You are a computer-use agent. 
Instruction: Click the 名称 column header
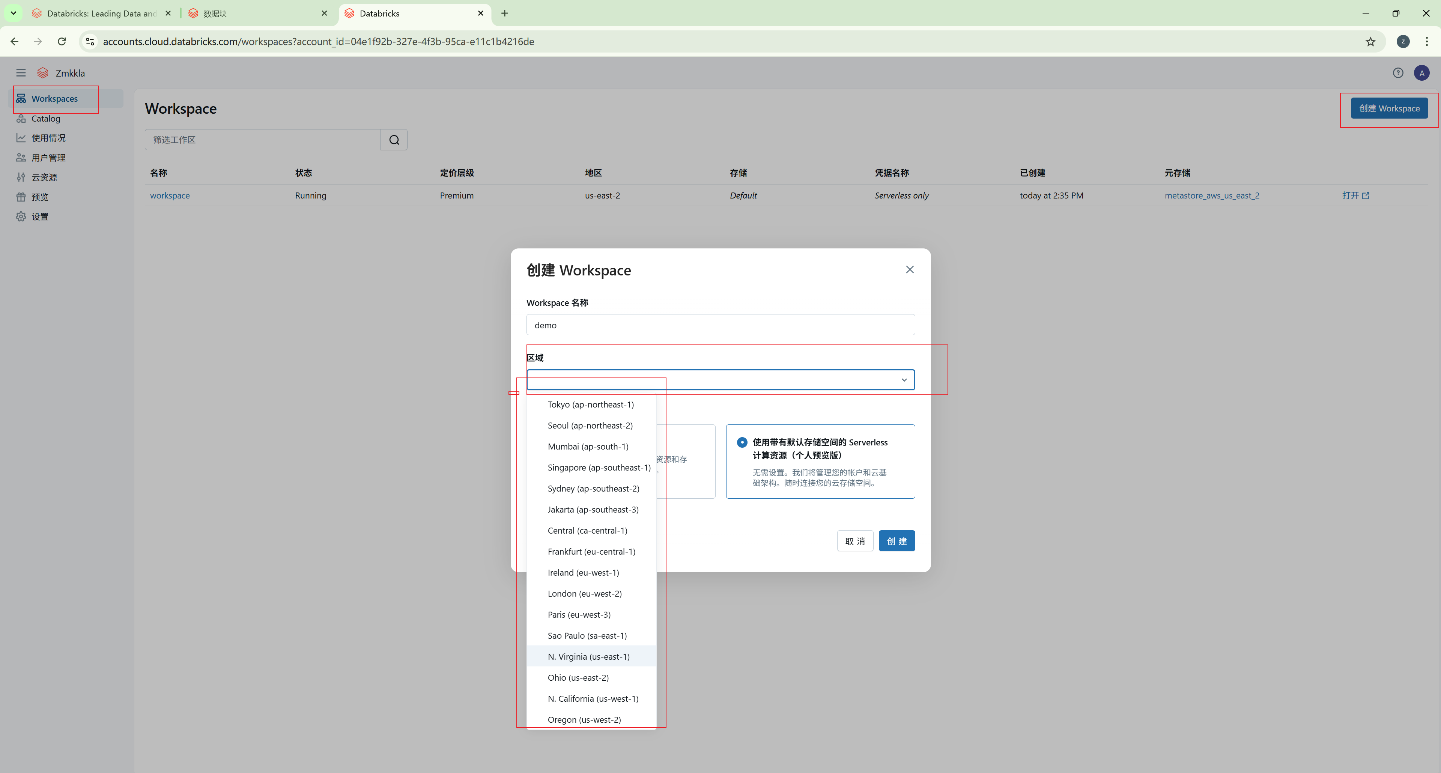158,173
